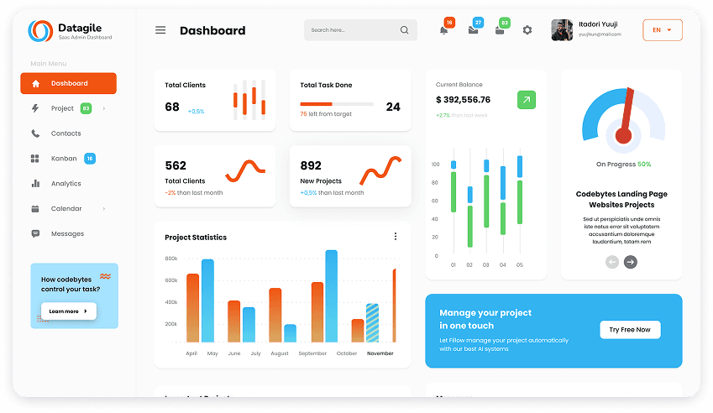Open the EN language dropdown

tap(662, 30)
